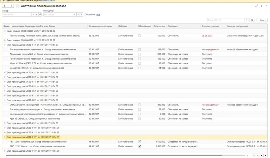Click into the Менеджер filter input

coord(58,15)
